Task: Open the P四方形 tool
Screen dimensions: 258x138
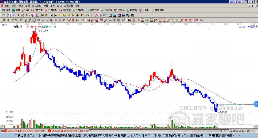Action: pyautogui.click(x=37, y=10)
